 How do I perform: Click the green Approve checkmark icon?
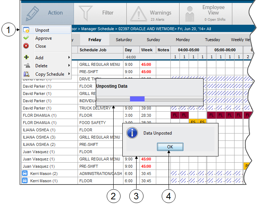pos(26,38)
